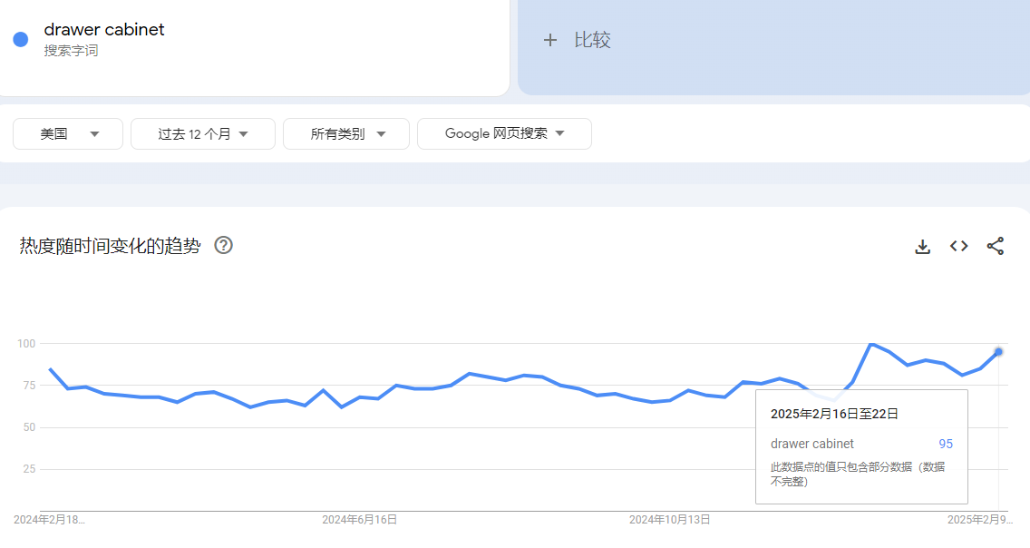The width and height of the screenshot is (1030, 548).
Task: Open the 所有类别 category dropdown
Action: coord(346,134)
